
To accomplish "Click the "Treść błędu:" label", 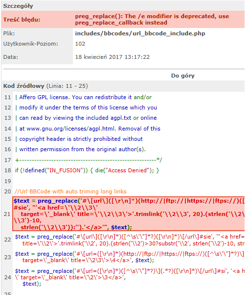I will (x=22, y=20).
